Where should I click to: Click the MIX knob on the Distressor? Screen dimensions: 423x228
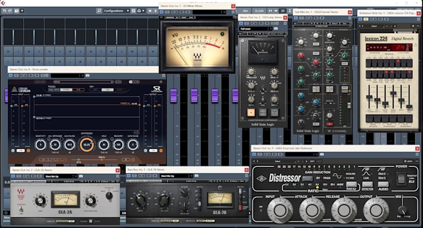(x=402, y=210)
